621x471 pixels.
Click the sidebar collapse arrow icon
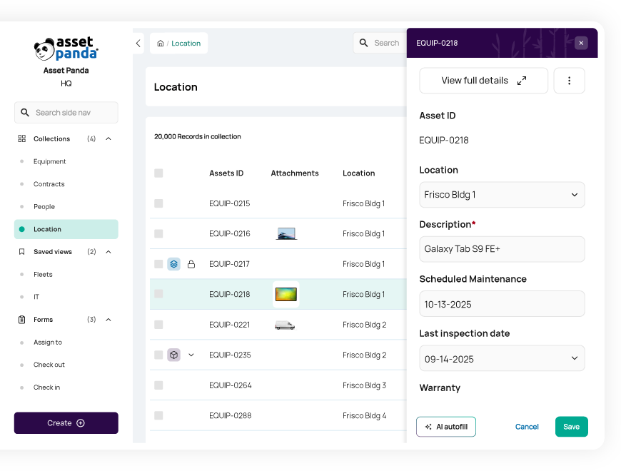(138, 44)
